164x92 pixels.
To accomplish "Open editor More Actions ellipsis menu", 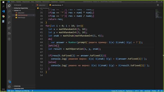I will [x=161, y=5].
